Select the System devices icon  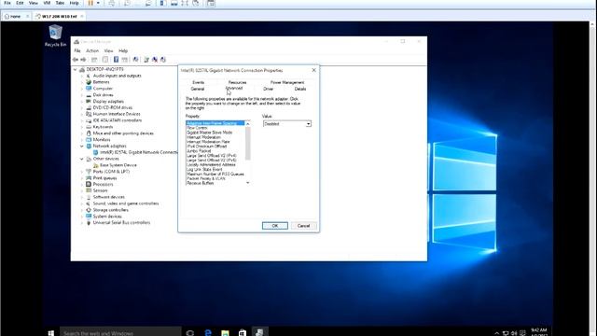89,217
